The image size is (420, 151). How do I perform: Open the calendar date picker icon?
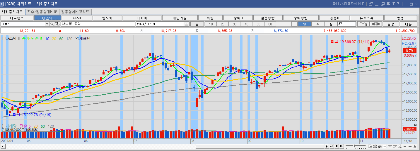[x=186, y=24]
